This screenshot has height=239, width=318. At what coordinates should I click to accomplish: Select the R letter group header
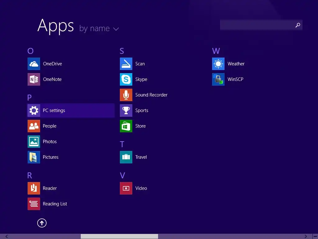30,176
